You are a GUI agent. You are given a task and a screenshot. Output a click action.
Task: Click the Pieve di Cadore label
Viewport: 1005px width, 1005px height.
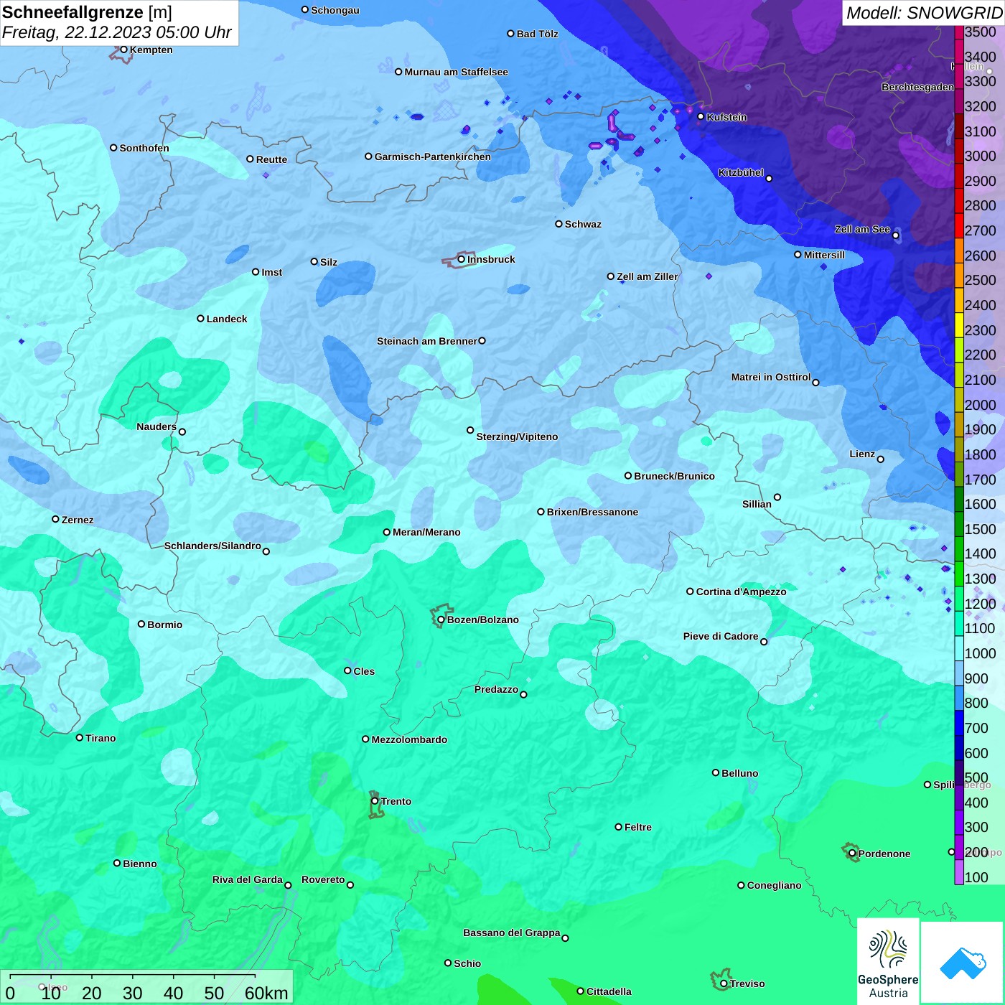(x=721, y=636)
